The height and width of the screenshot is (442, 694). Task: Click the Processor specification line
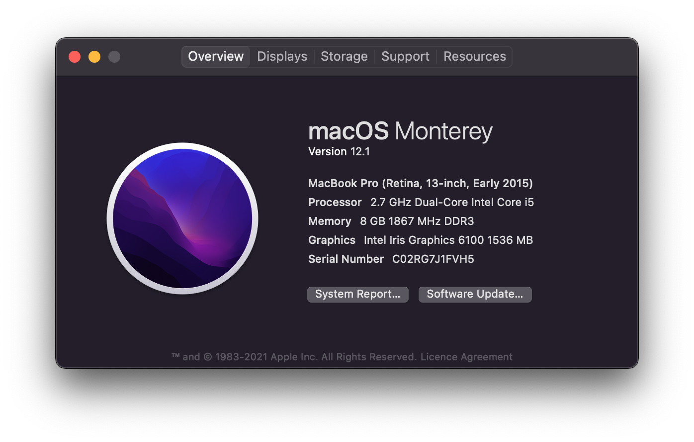[x=421, y=202]
